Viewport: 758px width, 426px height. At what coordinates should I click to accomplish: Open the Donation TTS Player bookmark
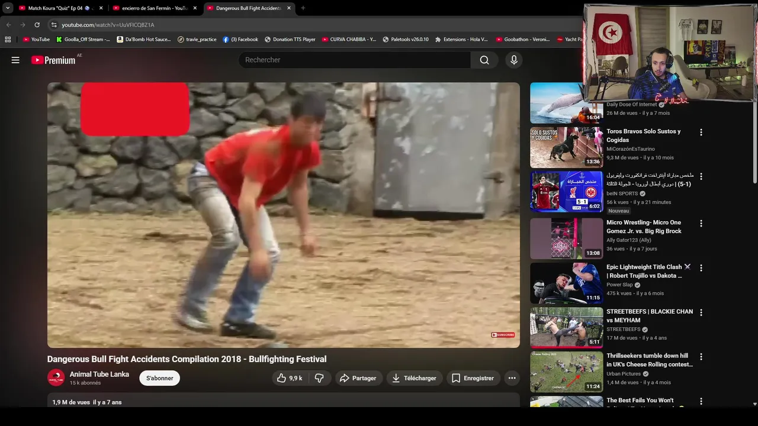point(290,40)
